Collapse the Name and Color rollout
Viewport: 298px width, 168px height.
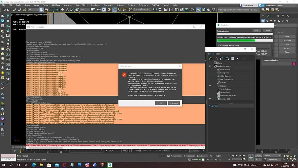(271, 60)
